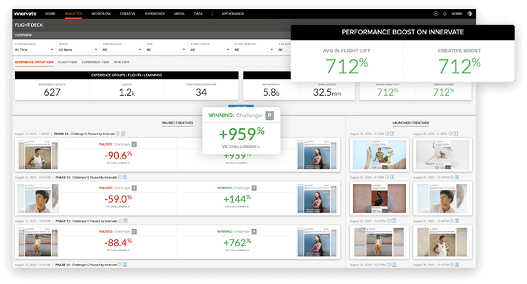This screenshot has width=527, height=284.
Task: Click the Facebook icon on Phase 12 row
Action: [124, 264]
